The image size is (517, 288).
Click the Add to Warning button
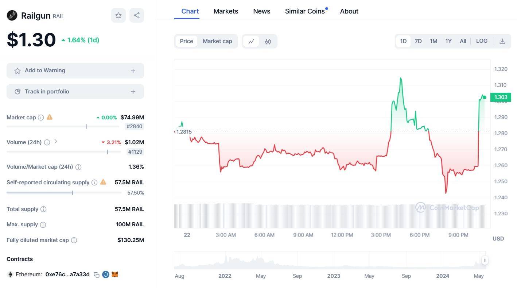click(x=75, y=70)
